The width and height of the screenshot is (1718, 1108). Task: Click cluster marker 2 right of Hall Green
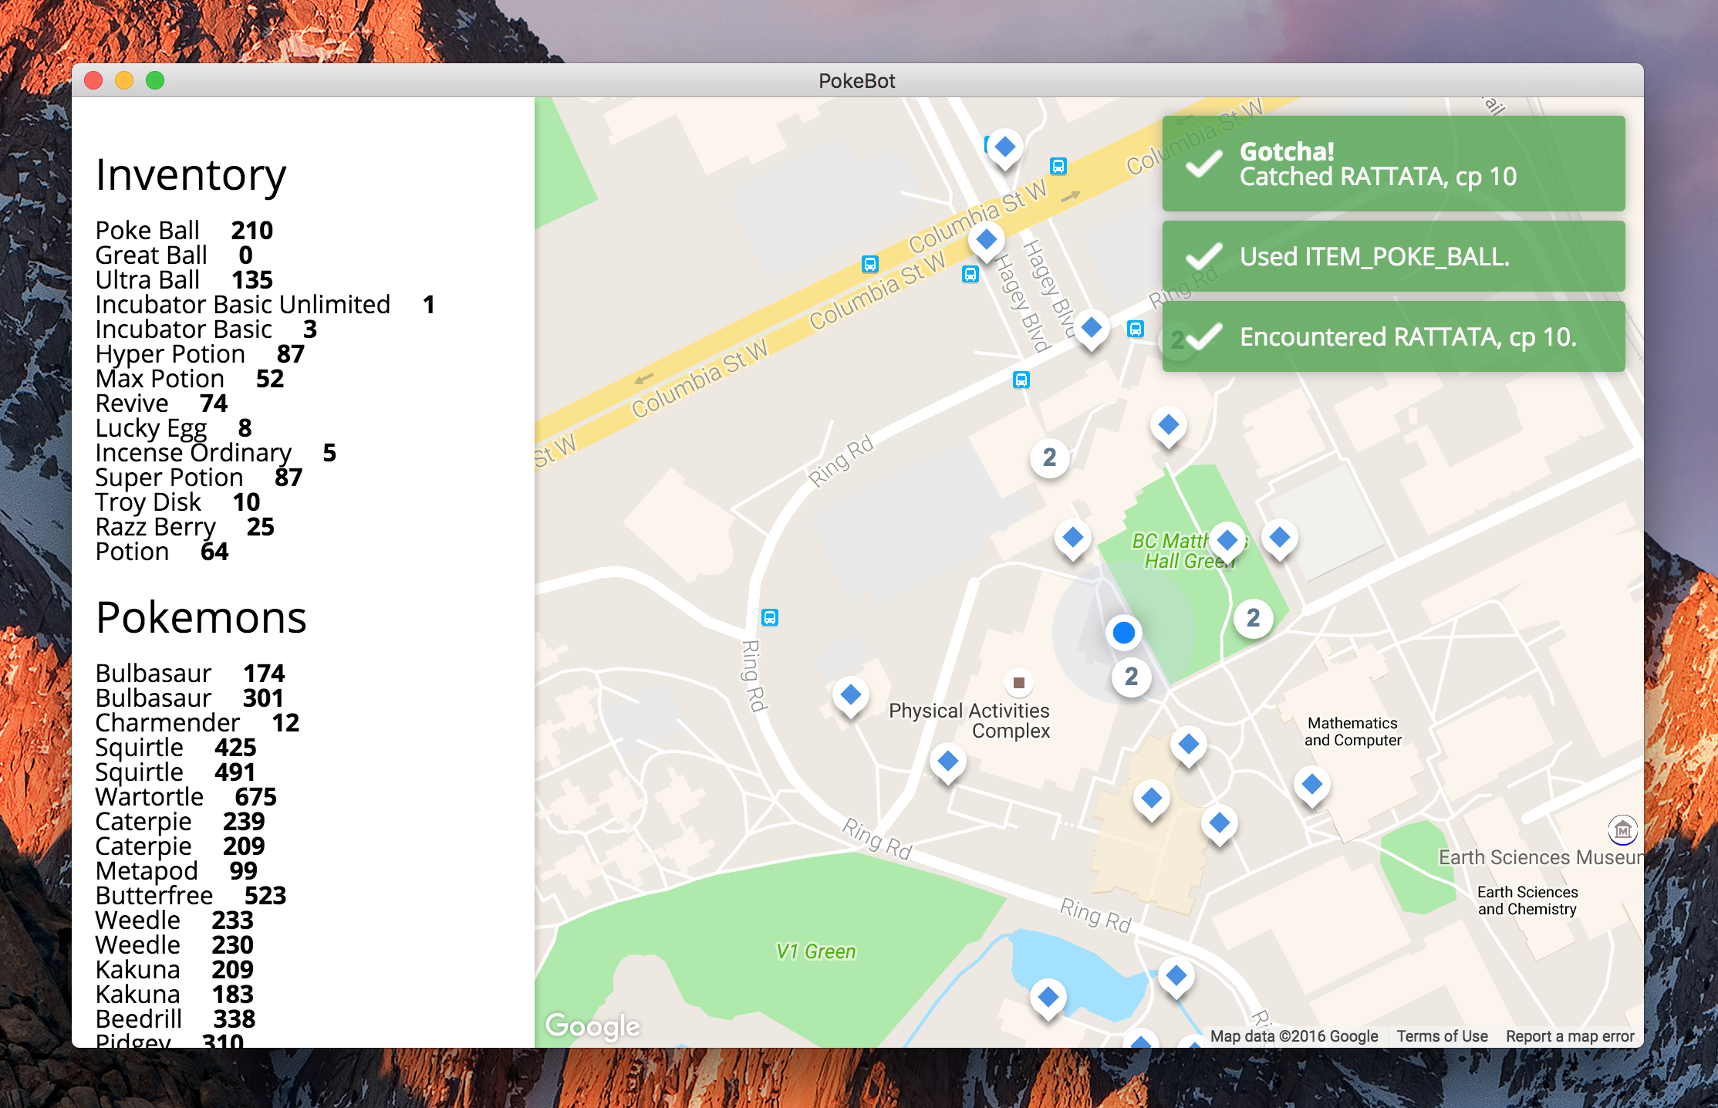click(x=1253, y=617)
